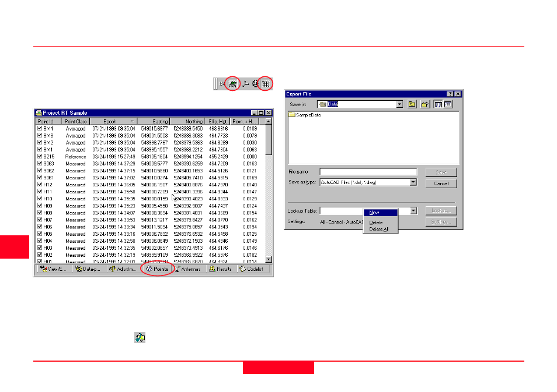The width and height of the screenshot is (557, 392).
Task: Switch to the Results tab
Action: [221, 269]
